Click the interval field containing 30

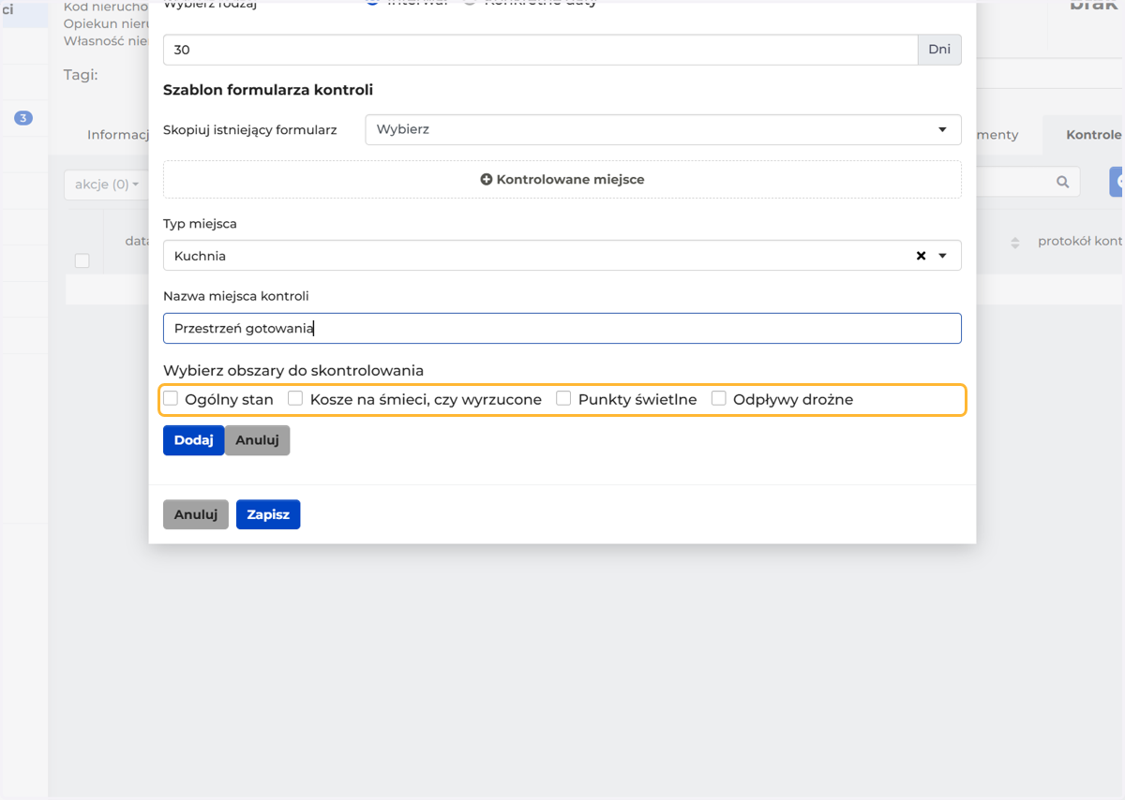pos(540,50)
